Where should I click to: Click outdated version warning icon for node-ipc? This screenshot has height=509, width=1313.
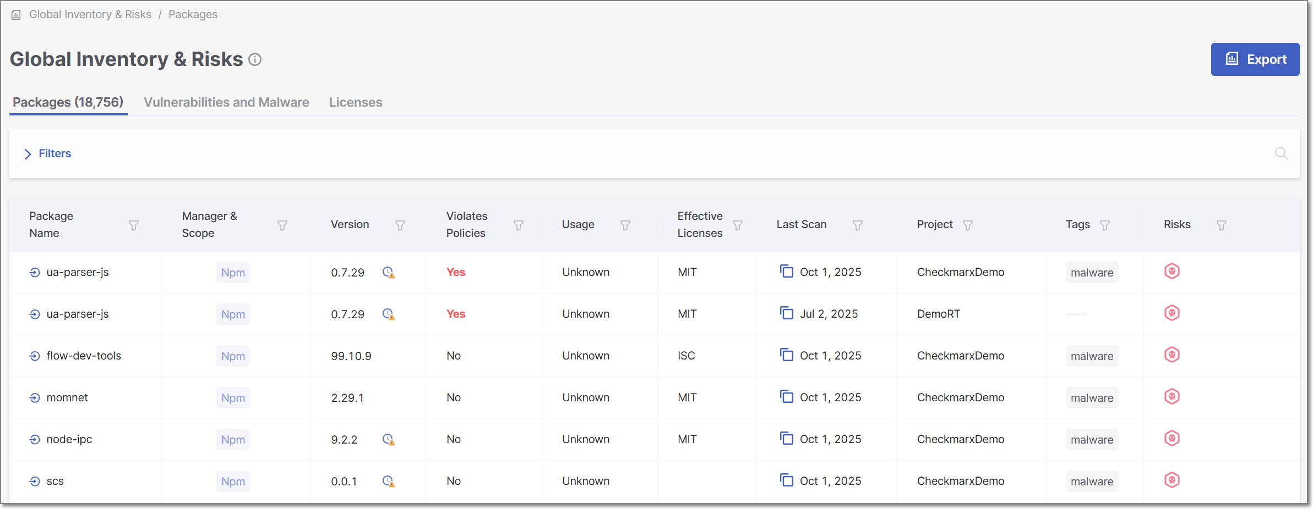click(388, 440)
